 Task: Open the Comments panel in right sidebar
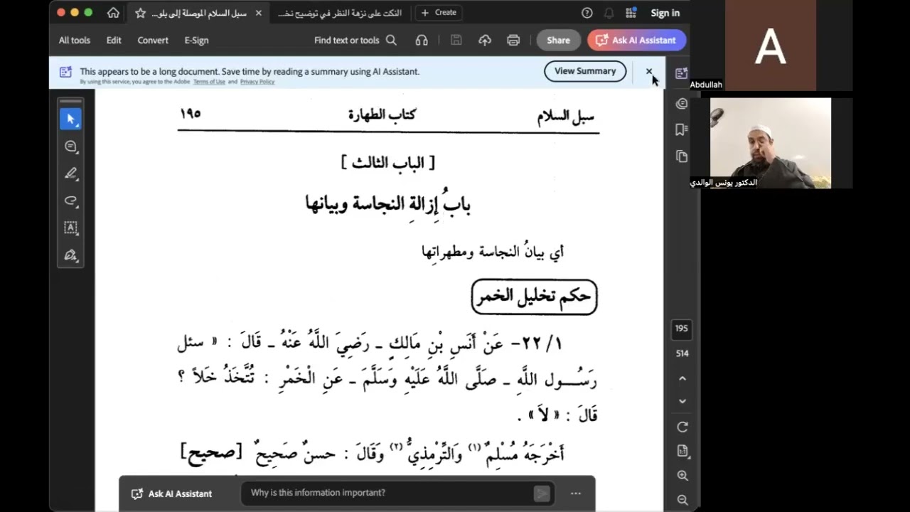(681, 104)
